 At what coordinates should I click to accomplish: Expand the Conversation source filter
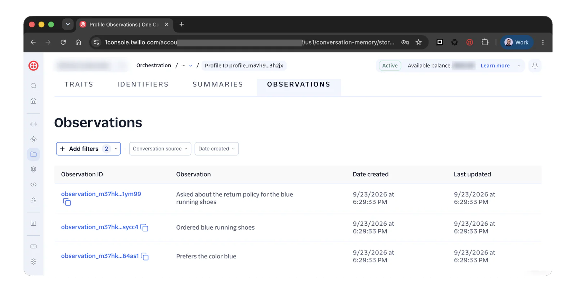(x=160, y=149)
